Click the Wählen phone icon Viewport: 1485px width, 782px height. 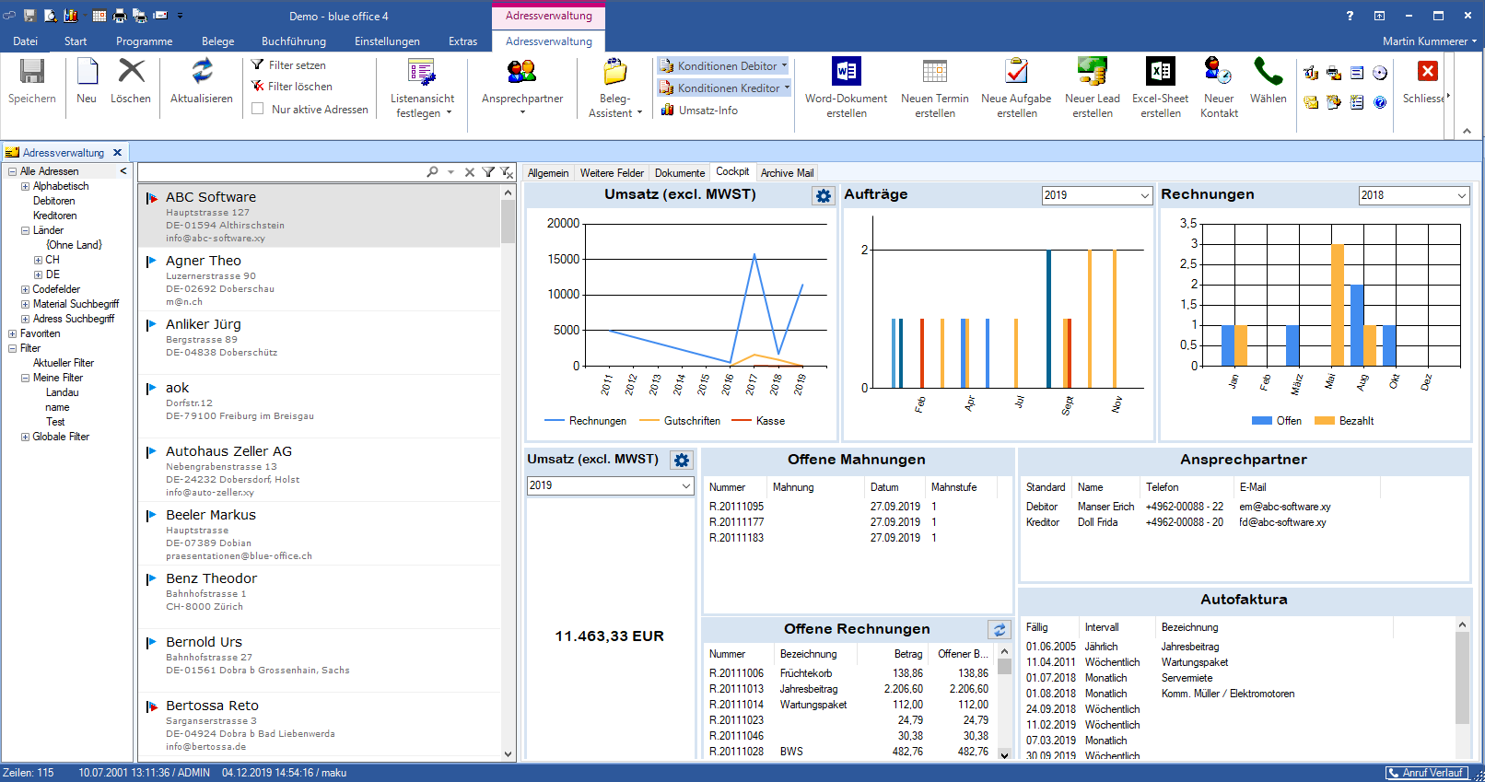click(x=1268, y=73)
